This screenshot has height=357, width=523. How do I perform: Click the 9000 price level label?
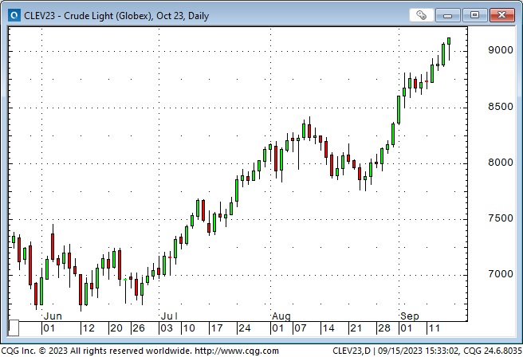[x=501, y=50]
